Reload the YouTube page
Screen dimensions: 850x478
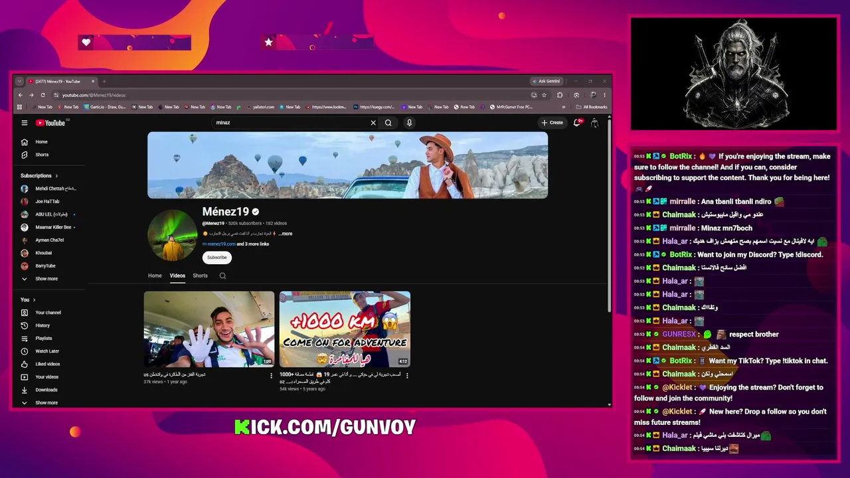(42, 95)
